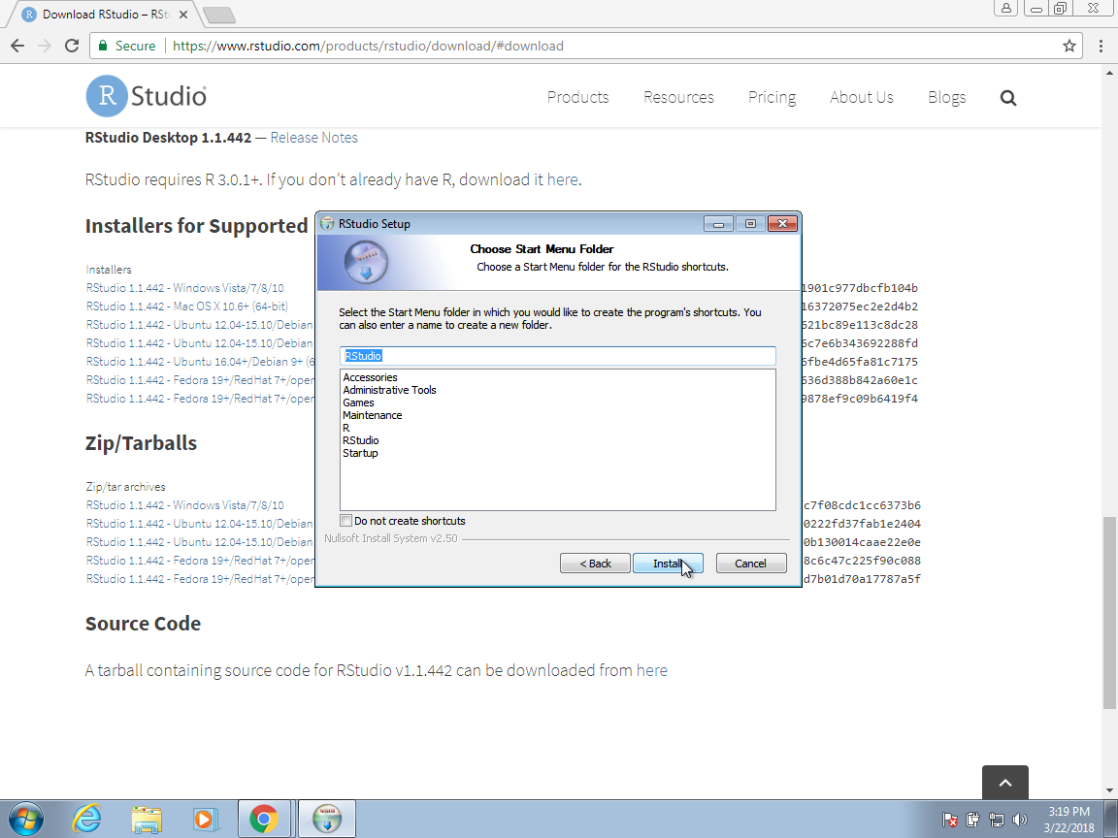Enable the Do not create shortcuts checkbox

[346, 521]
